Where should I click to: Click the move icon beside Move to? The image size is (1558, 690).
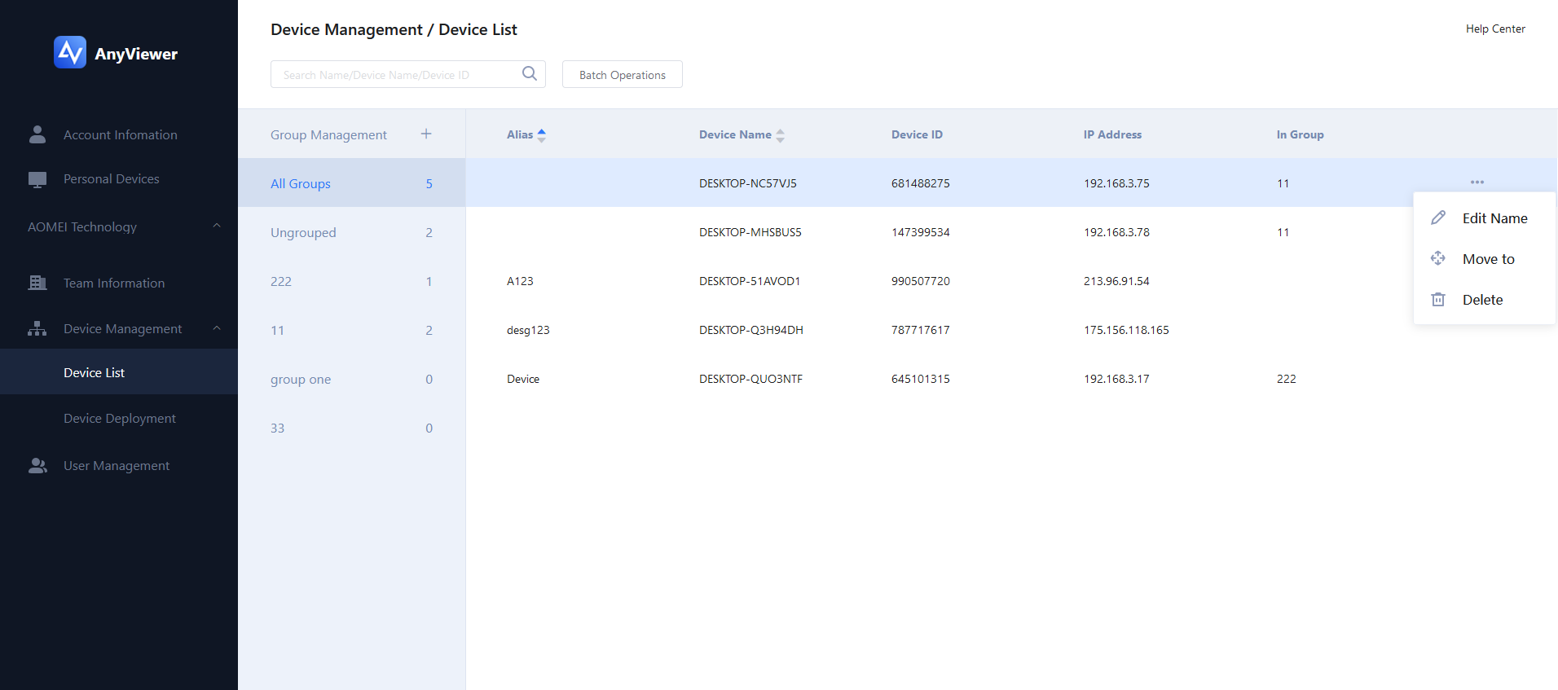pos(1438,258)
